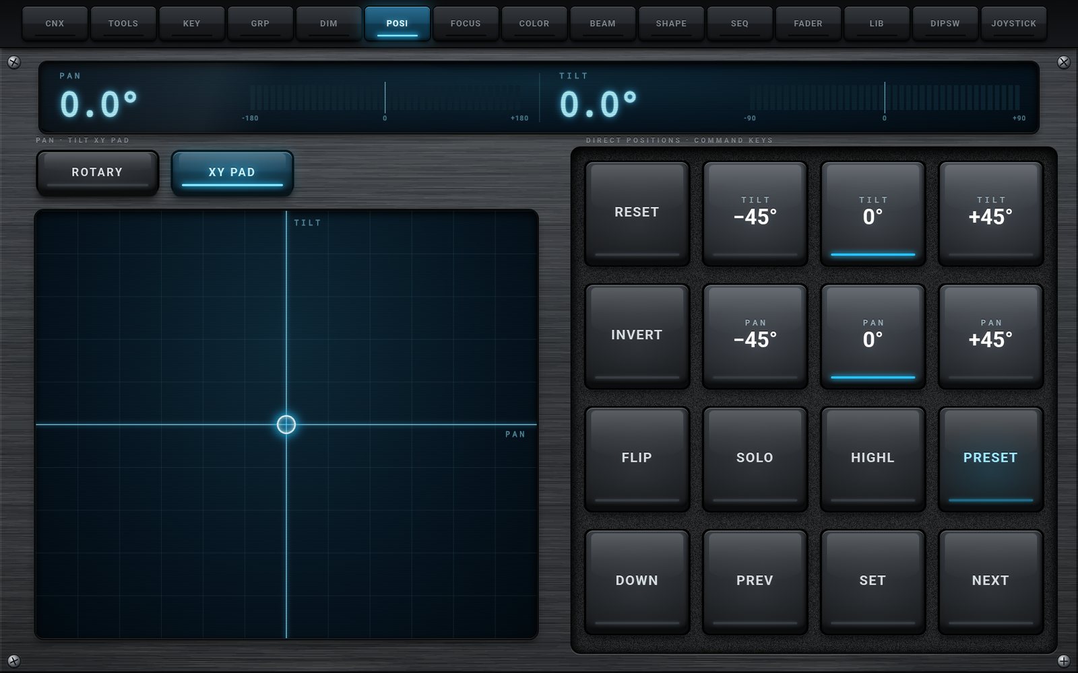Image resolution: width=1078 pixels, height=673 pixels.
Task: Click the SET command key
Action: tap(873, 581)
